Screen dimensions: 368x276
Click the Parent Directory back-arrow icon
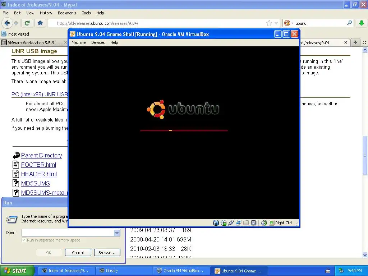coord(16,155)
